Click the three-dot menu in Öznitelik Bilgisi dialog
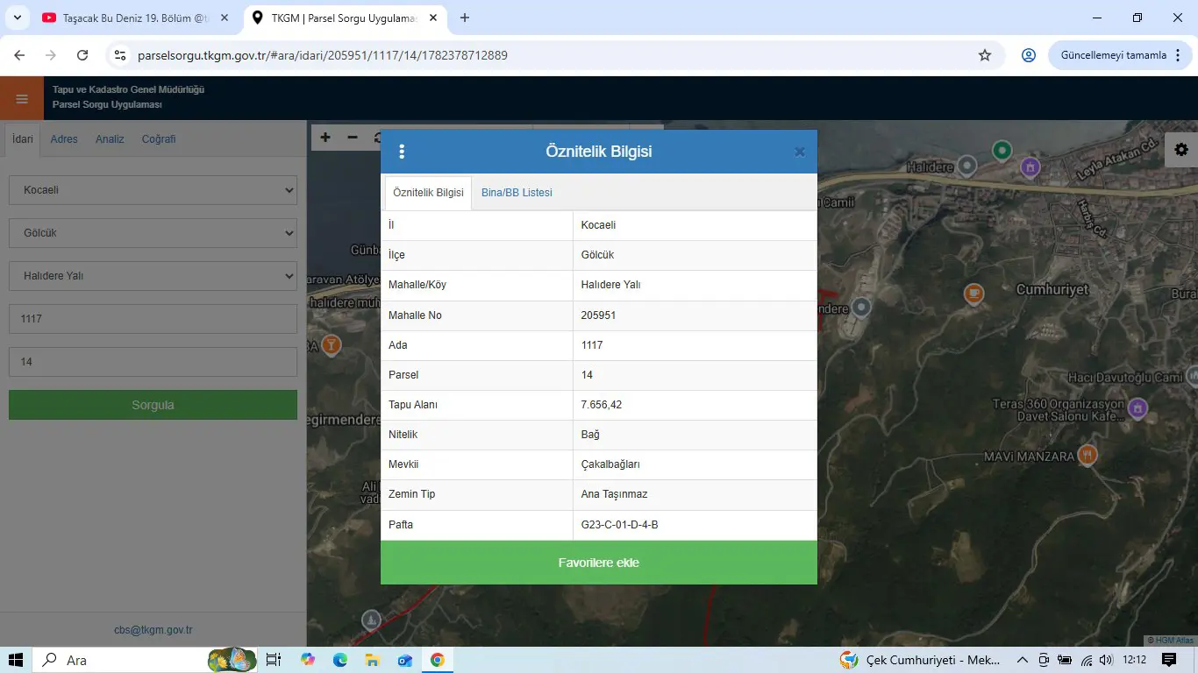 click(x=402, y=152)
